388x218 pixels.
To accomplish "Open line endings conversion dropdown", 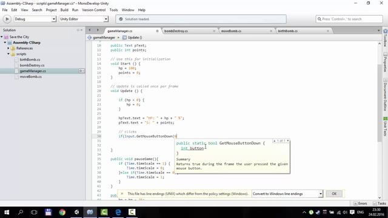I will click(x=287, y=194).
